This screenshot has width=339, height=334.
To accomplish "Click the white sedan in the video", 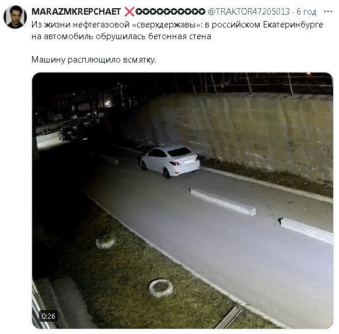I will (x=170, y=161).
